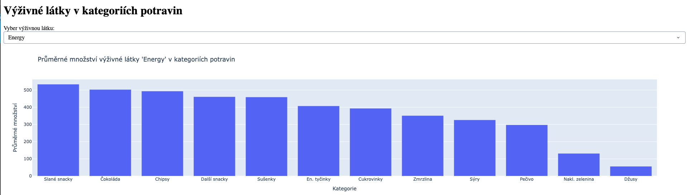Viewport: 687px width, 195px height.
Task: Click the 'Vyber výživnou látku:' label
Action: [x=29, y=28]
